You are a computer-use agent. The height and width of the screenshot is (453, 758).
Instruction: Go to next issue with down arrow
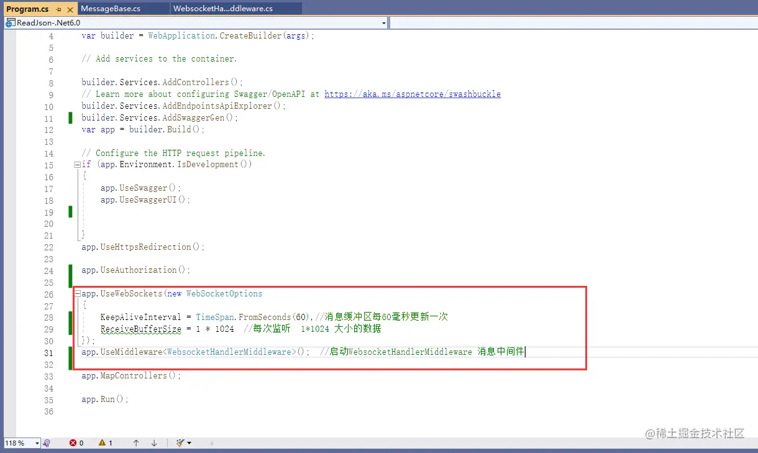click(x=154, y=443)
